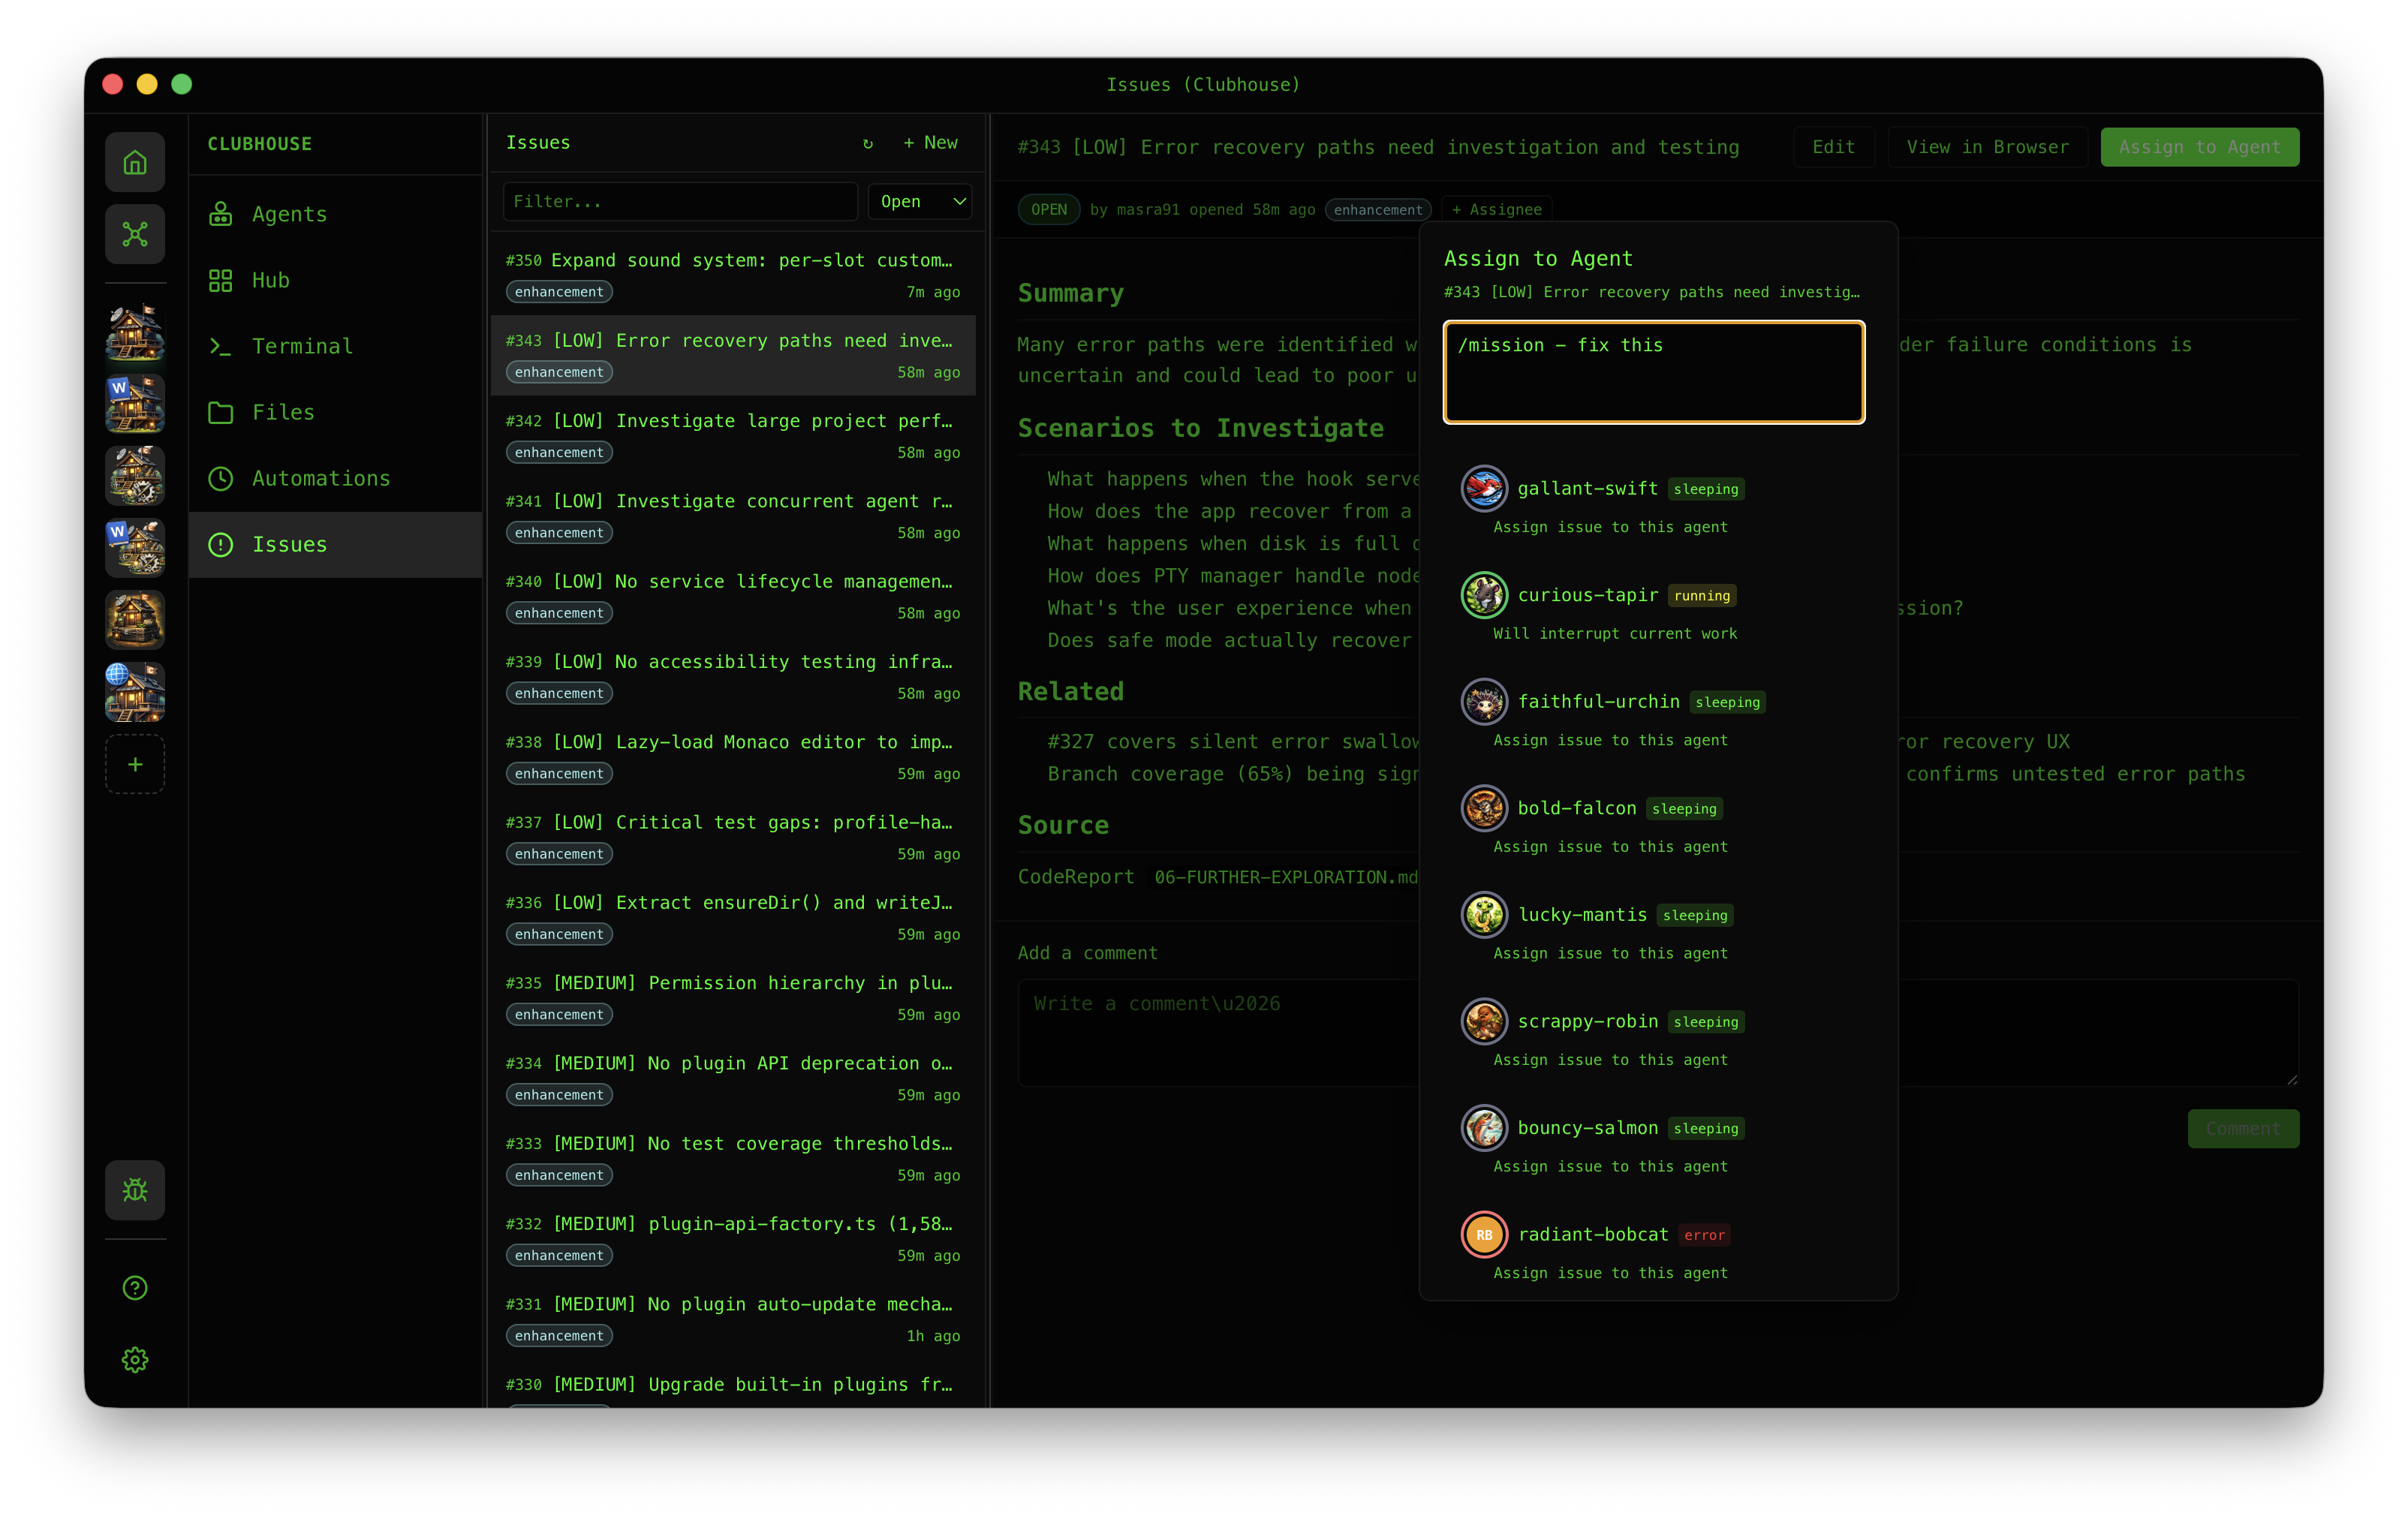Open Settings via the gear icon
This screenshot has width=2408, height=1519.
pyautogui.click(x=135, y=1359)
